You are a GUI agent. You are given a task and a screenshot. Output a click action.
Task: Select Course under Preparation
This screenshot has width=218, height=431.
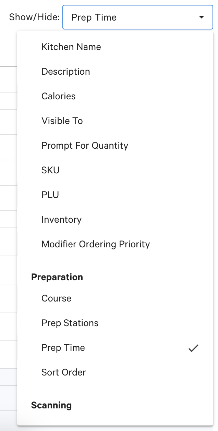tap(56, 298)
